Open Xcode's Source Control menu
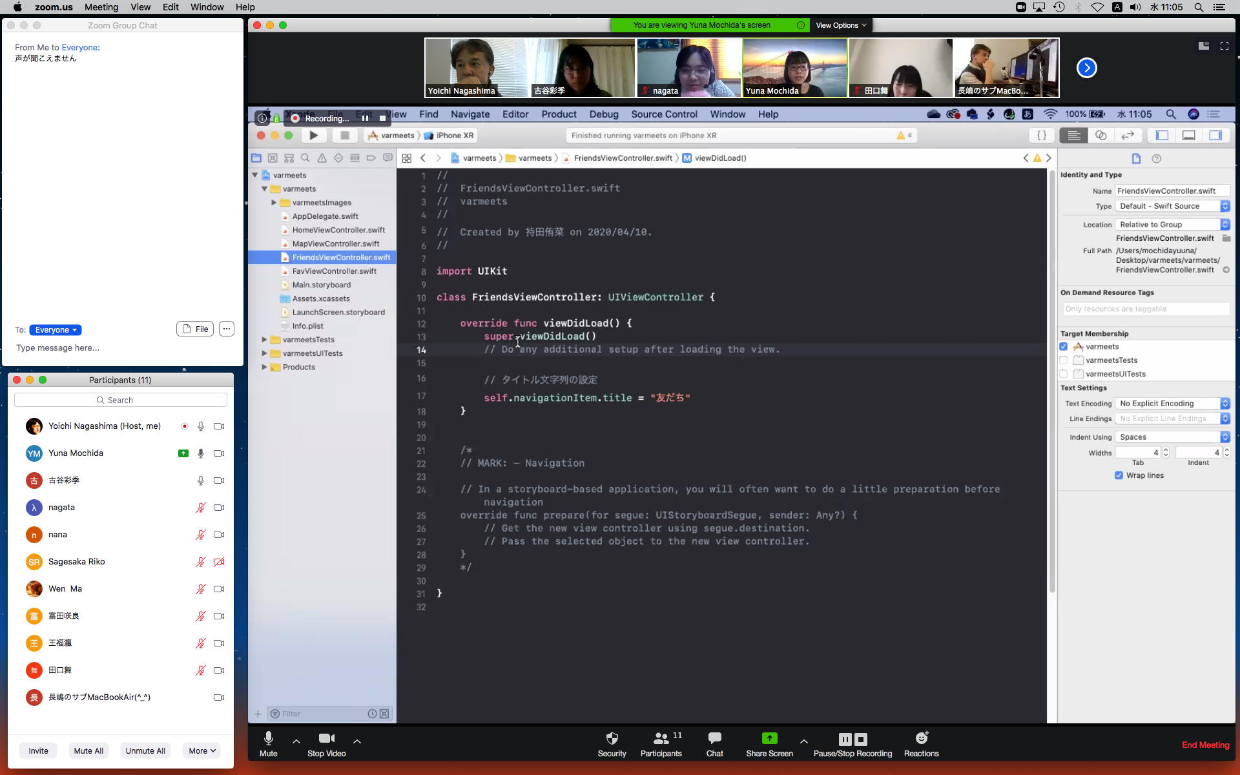 (664, 114)
